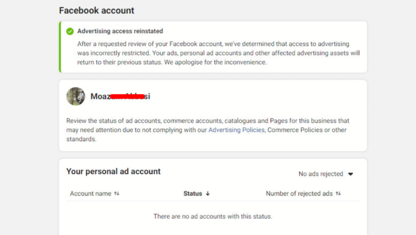Click the redacted account name

[x=120, y=96]
